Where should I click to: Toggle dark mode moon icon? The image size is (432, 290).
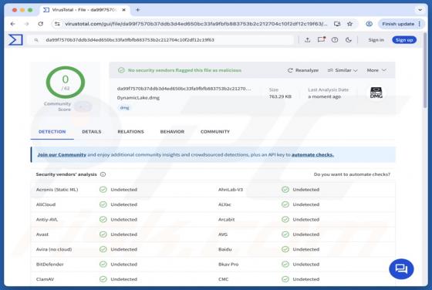click(348, 40)
